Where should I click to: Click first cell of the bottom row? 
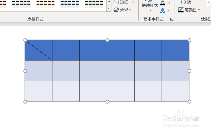point(39,91)
